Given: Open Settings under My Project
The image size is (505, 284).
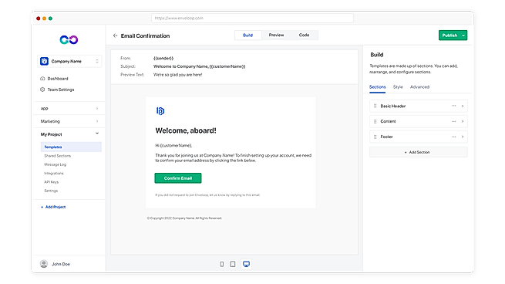Looking at the screenshot, I should 51,191.
